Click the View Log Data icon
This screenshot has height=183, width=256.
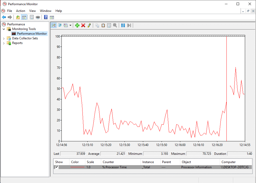coord(59,25)
